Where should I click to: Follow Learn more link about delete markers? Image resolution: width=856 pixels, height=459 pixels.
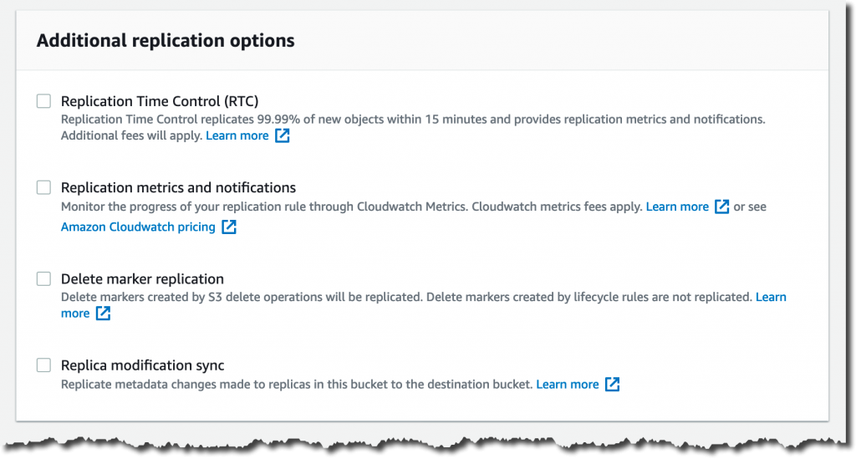(770, 297)
